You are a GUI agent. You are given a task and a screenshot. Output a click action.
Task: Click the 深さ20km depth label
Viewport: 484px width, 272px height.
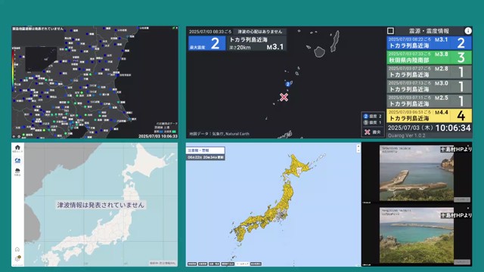[x=240, y=48]
